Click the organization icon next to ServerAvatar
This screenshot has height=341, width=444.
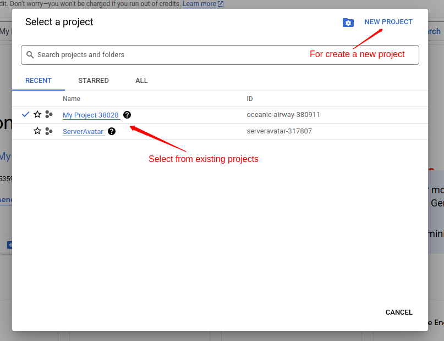pos(48,131)
